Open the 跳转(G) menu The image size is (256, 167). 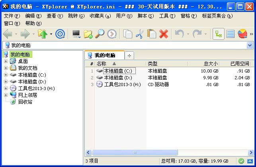tap(76, 16)
